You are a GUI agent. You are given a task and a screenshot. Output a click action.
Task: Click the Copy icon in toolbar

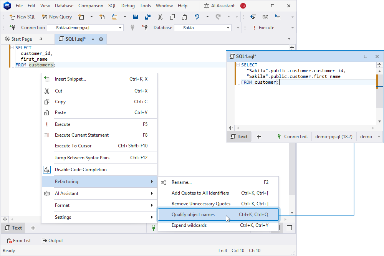[x=172, y=17]
